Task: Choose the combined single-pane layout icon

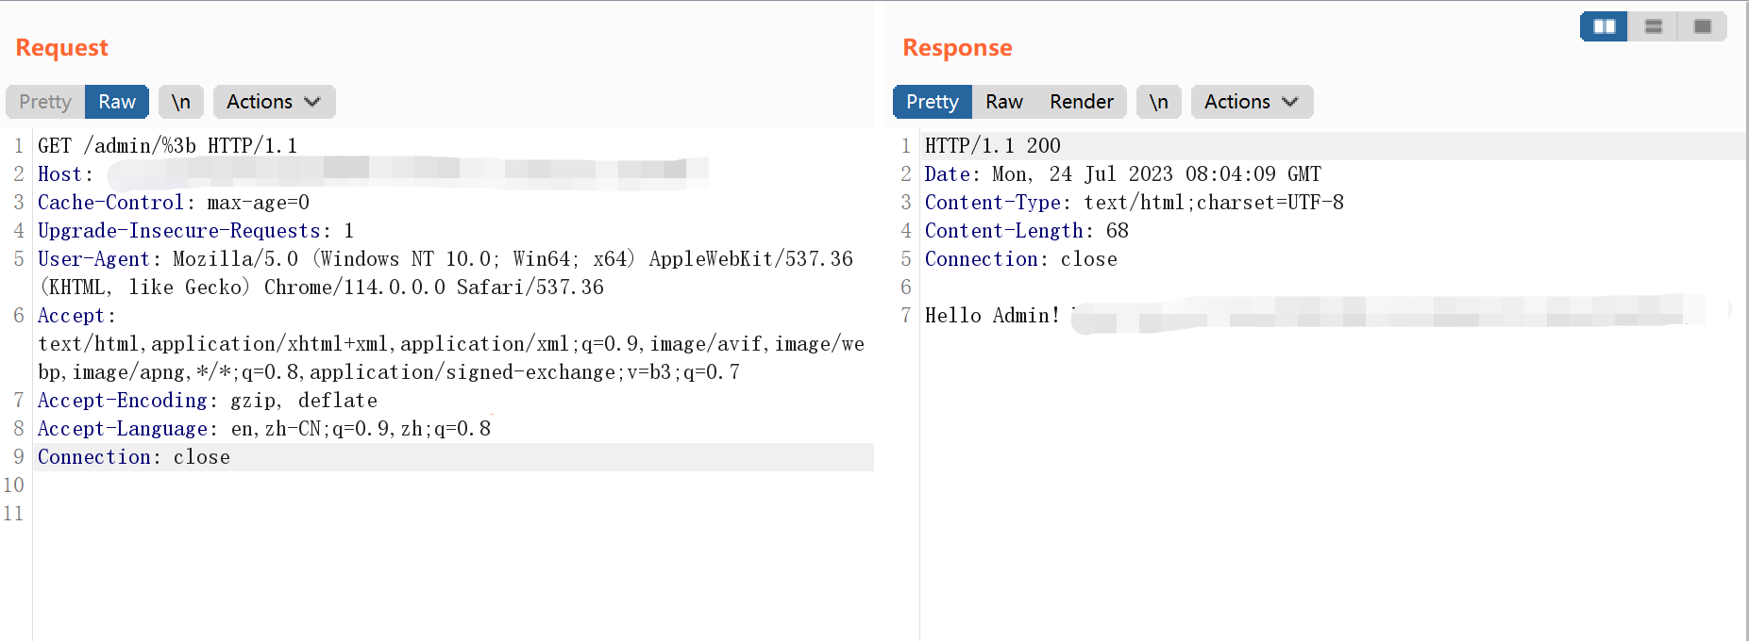Action: coord(1702,26)
